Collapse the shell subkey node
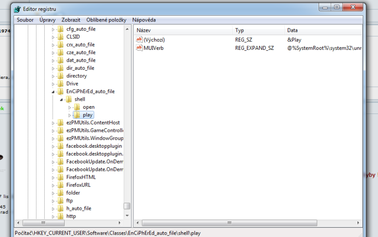This screenshot has height=237, width=378. click(61, 99)
